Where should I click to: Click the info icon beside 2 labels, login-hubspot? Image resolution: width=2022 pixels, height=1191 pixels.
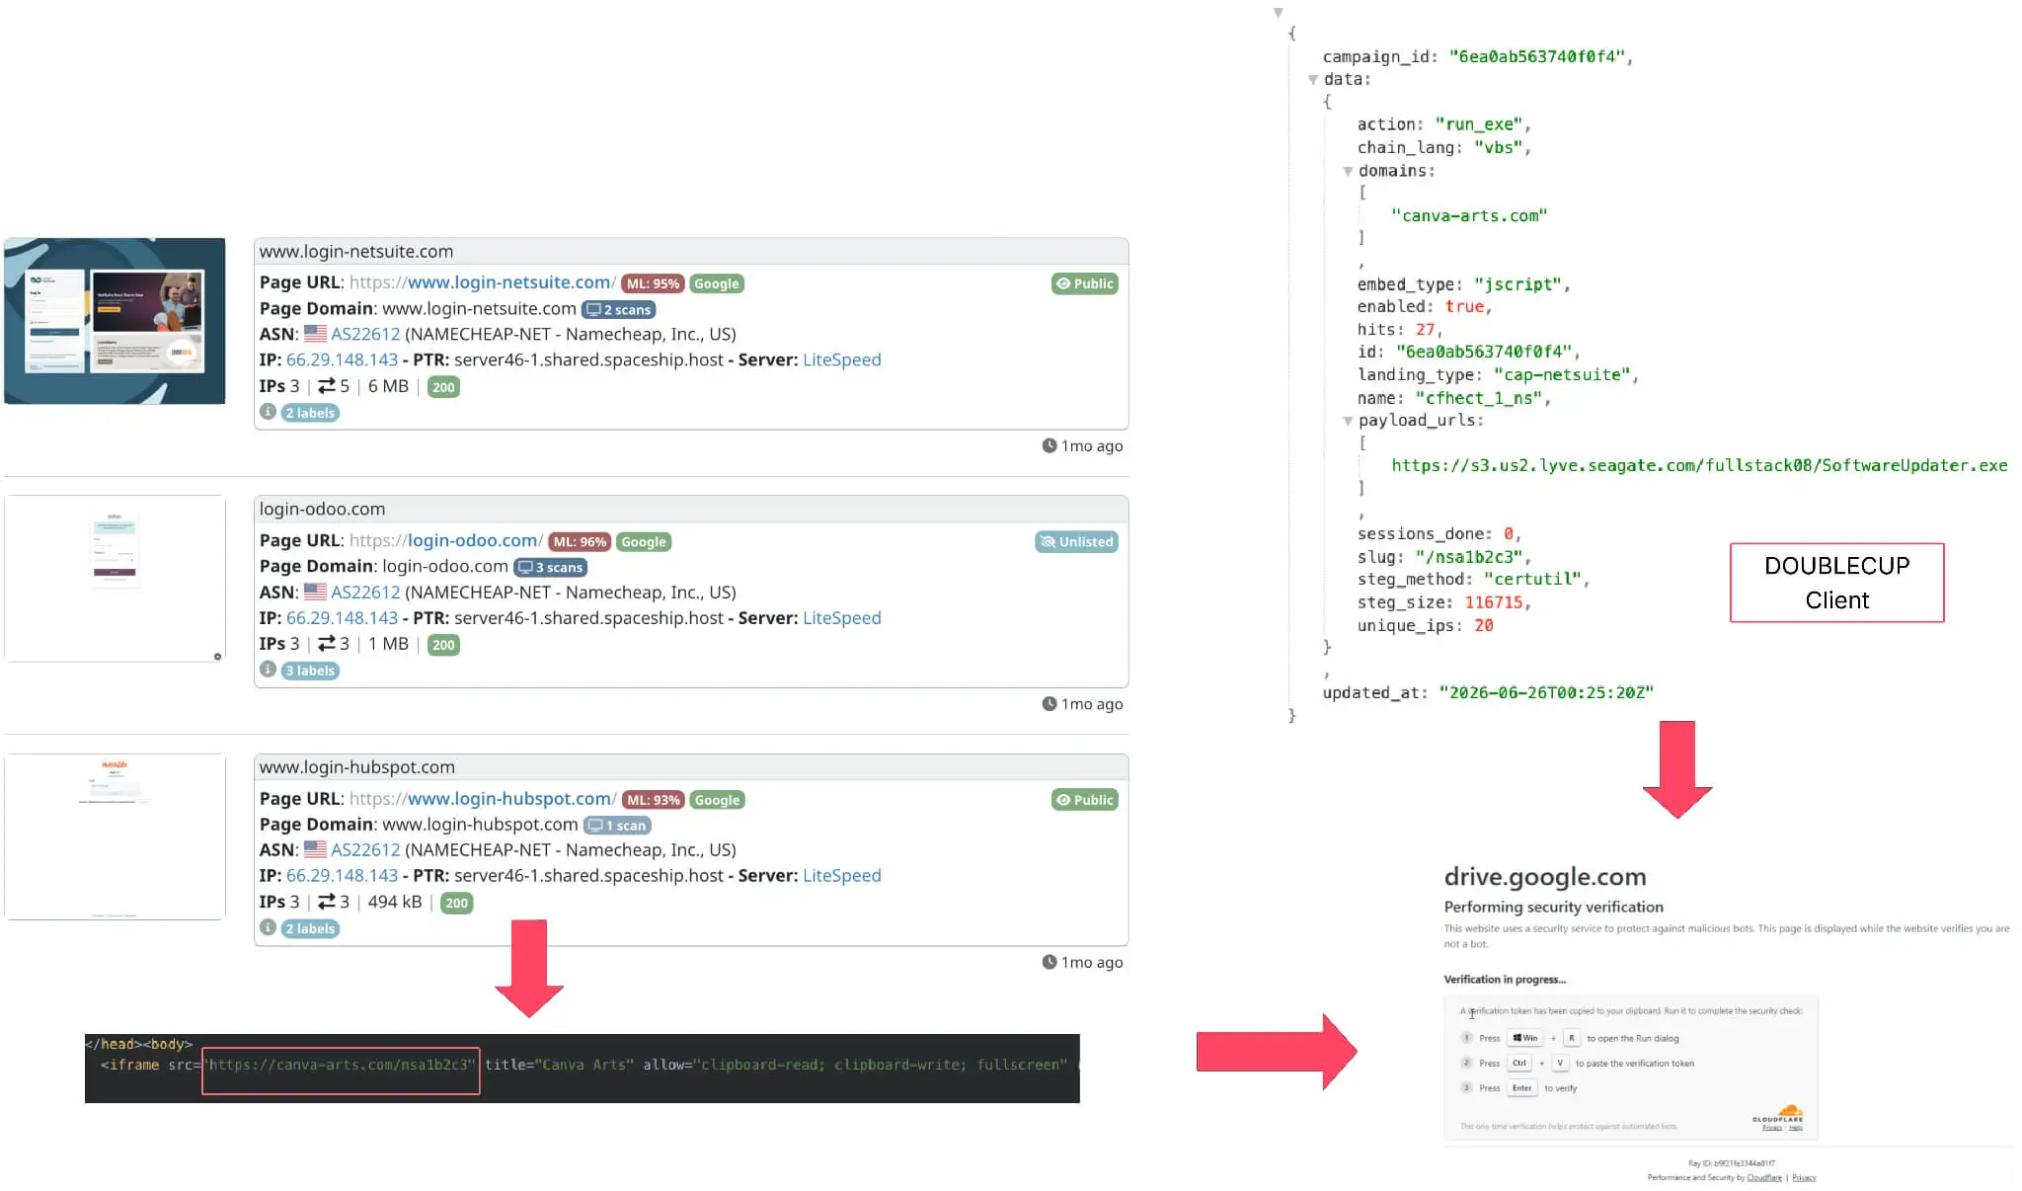click(268, 926)
